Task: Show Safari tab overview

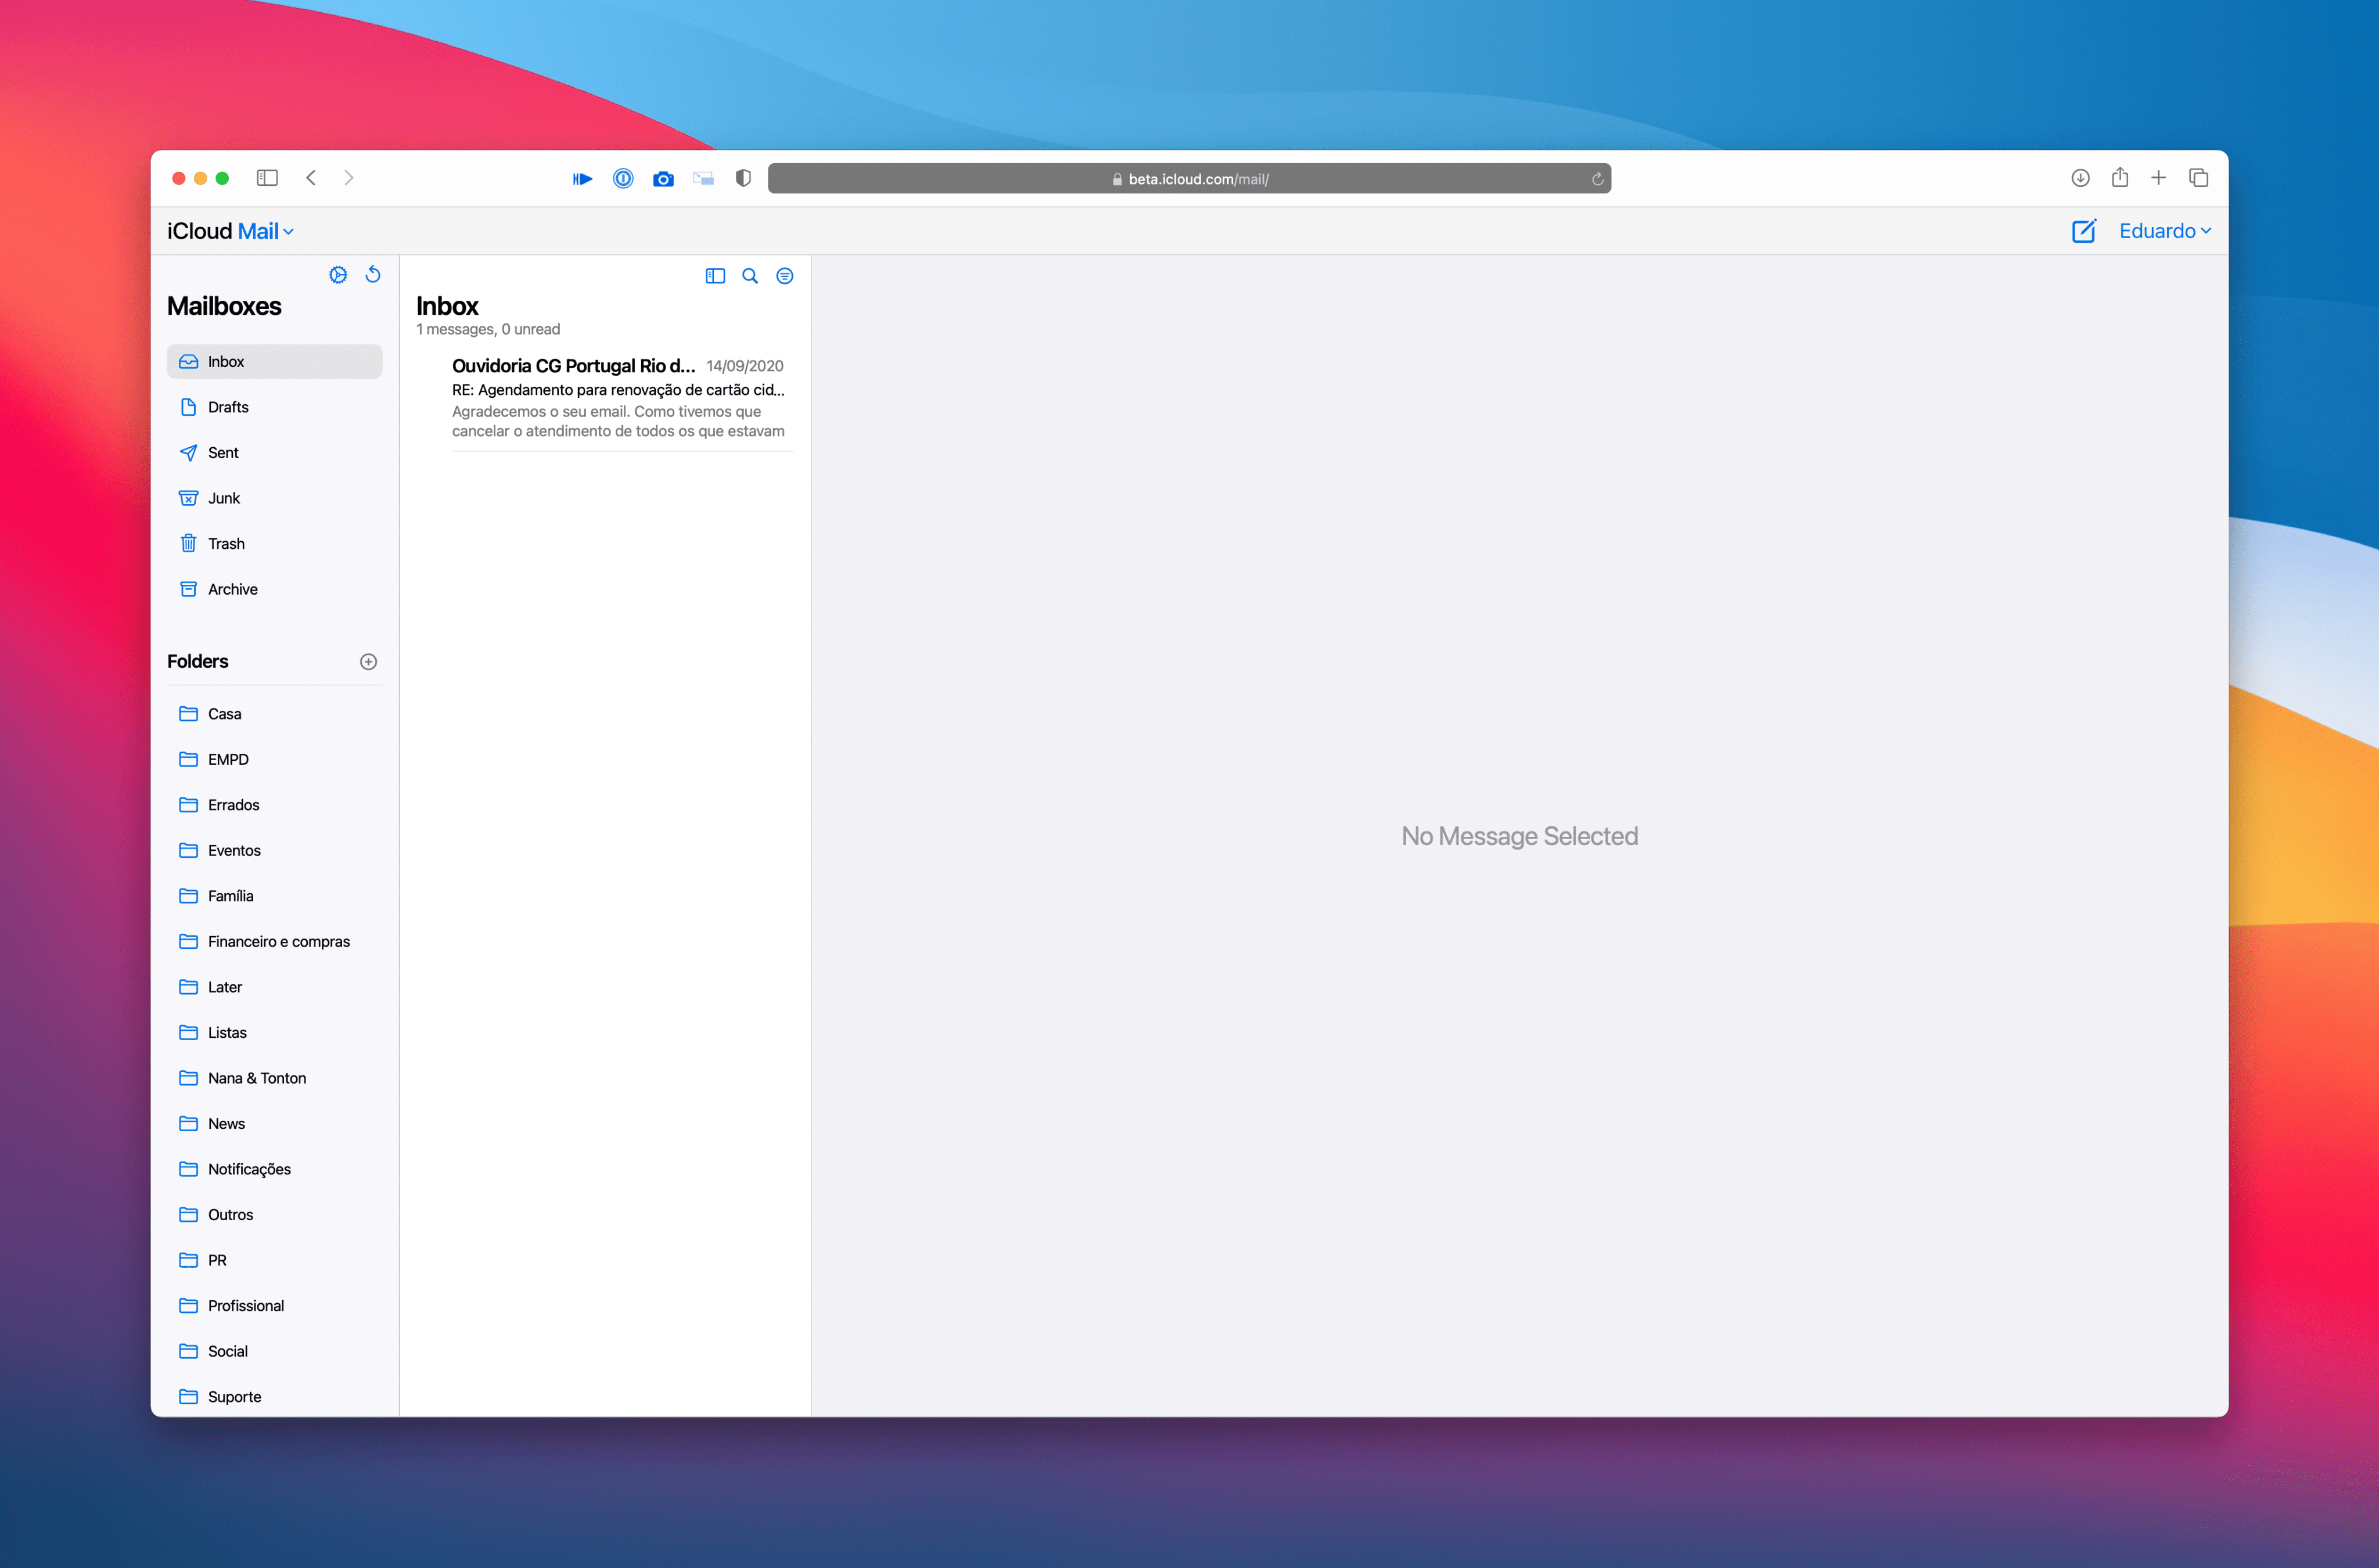Action: (x=2198, y=177)
